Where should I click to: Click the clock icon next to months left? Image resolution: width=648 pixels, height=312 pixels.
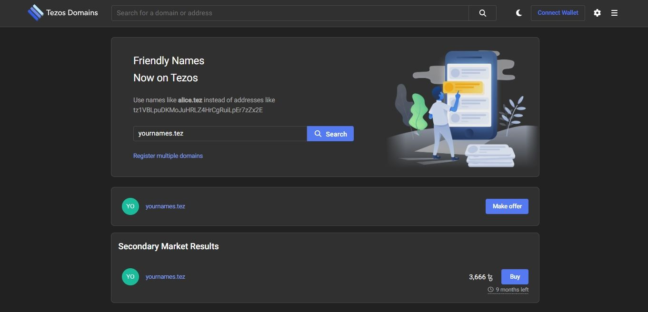[x=490, y=290]
